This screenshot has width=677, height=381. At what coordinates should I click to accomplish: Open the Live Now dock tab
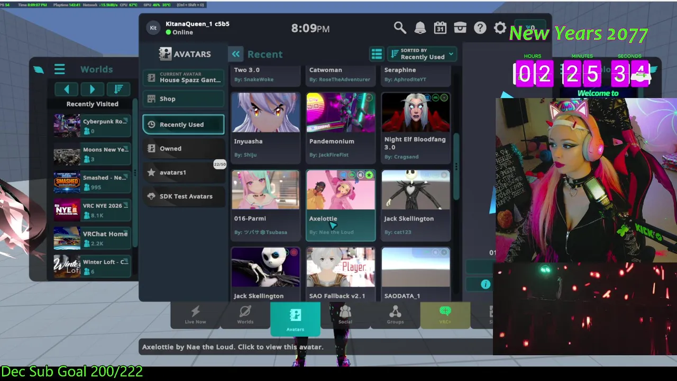pos(195,315)
